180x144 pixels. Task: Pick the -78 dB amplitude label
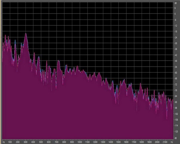coord(175,90)
